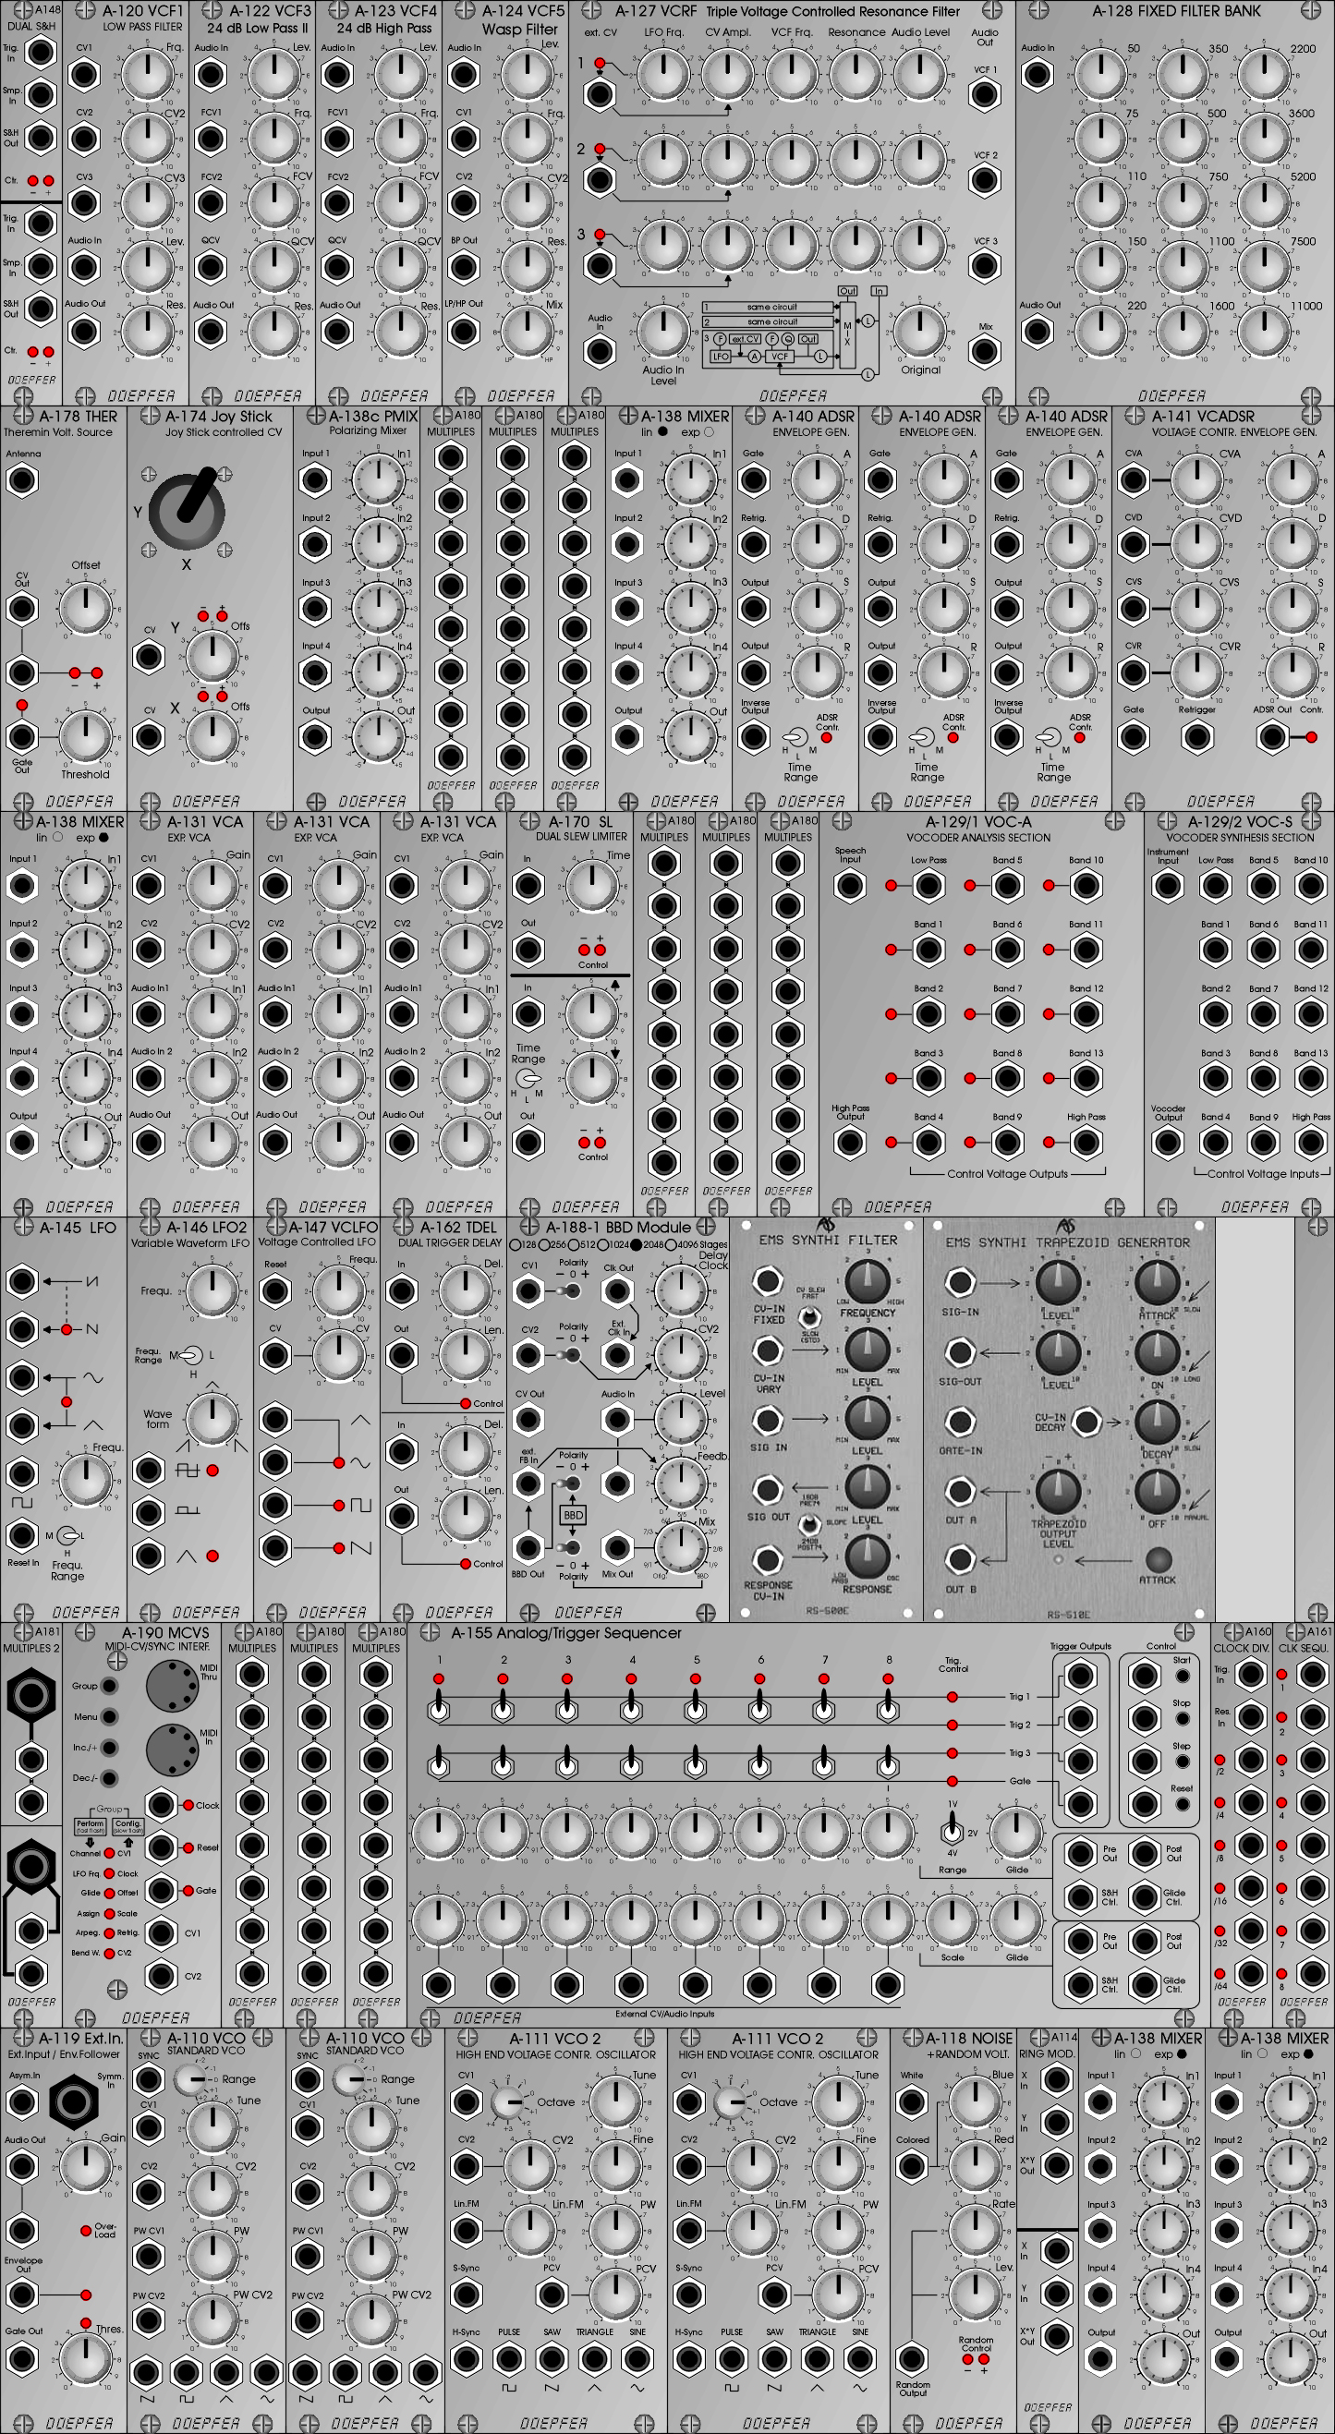Click the round ATTACK button on EMS Trapezoid Generator
1335x2434 pixels.
pyautogui.click(x=1158, y=1559)
